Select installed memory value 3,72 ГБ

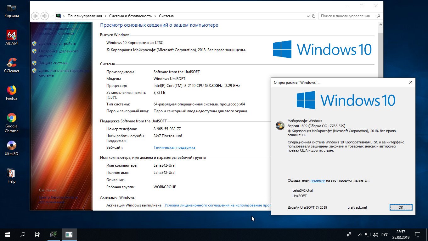pyautogui.click(x=159, y=93)
